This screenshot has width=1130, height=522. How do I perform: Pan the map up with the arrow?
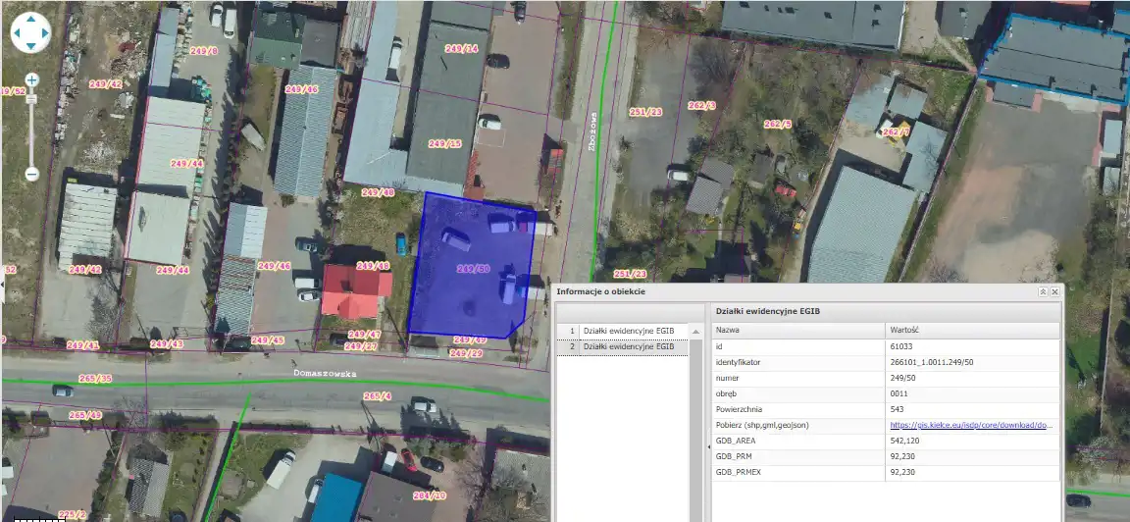point(30,20)
